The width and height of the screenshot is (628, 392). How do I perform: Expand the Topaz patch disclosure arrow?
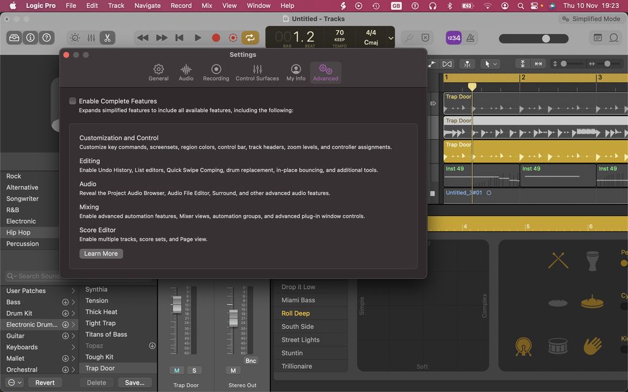pos(151,345)
